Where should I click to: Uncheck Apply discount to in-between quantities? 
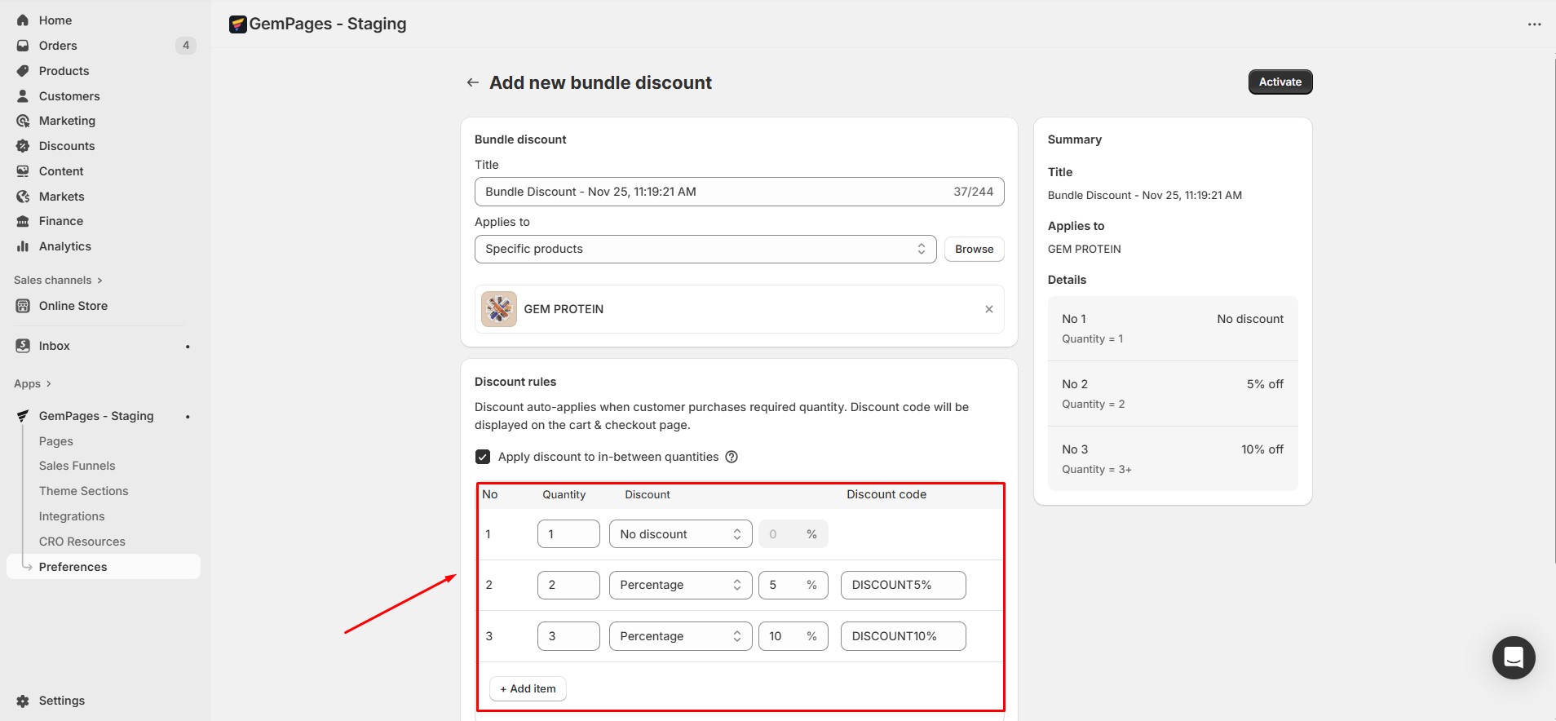coord(483,457)
